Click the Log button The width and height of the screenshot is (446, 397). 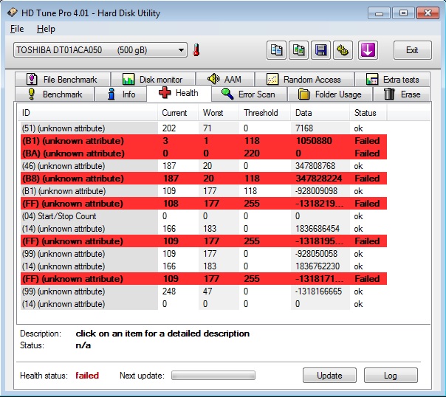pyautogui.click(x=391, y=376)
